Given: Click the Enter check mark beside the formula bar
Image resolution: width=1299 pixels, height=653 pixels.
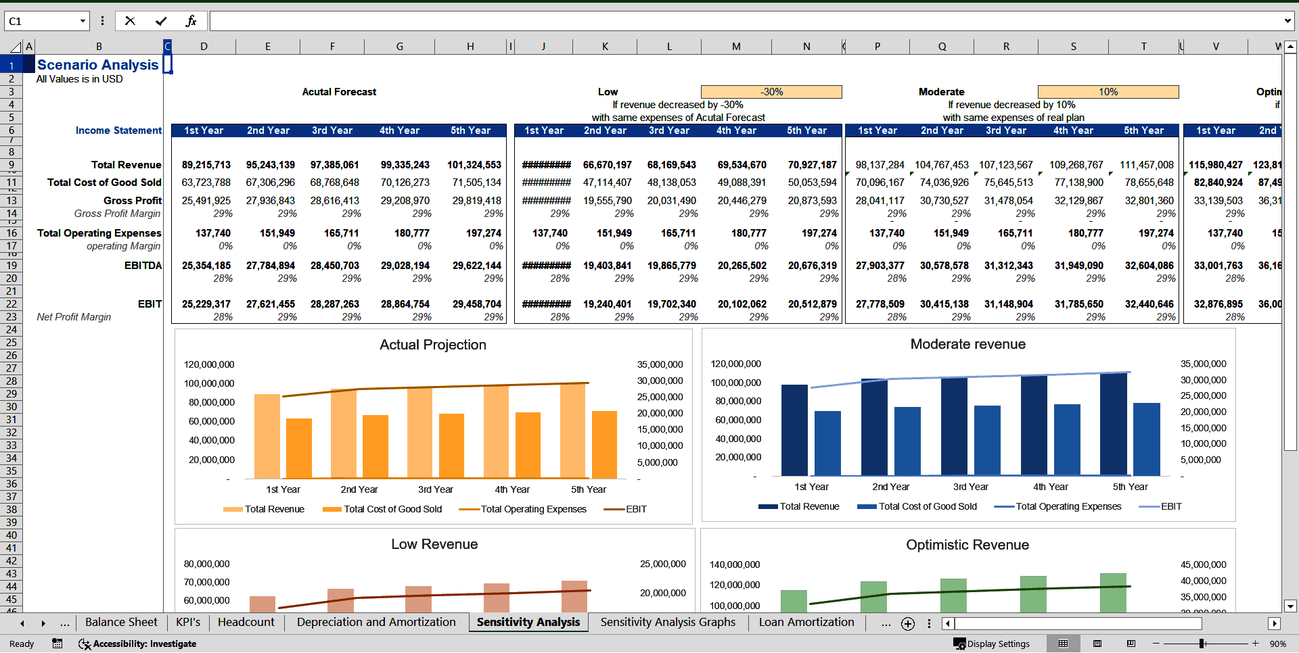Looking at the screenshot, I should pyautogui.click(x=160, y=20).
